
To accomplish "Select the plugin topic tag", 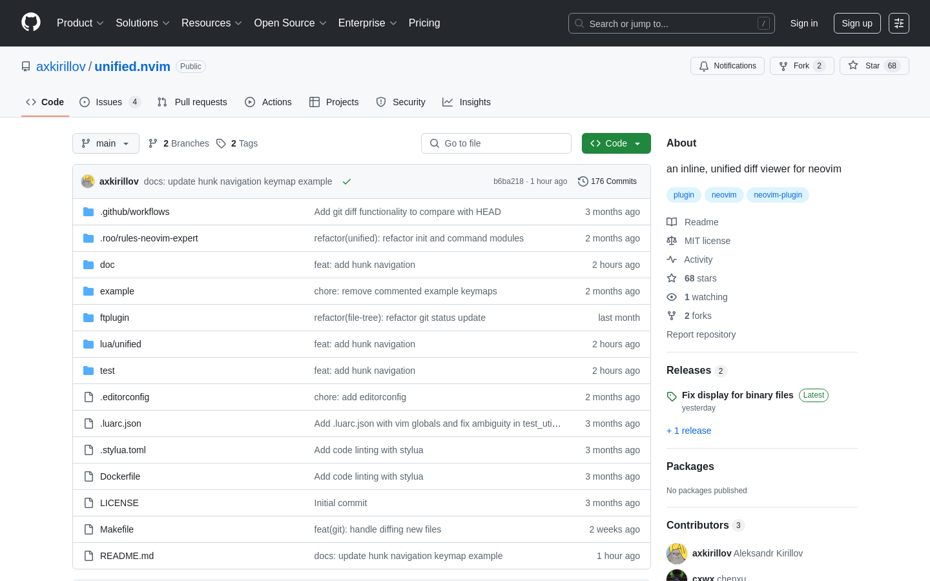I will pos(684,195).
